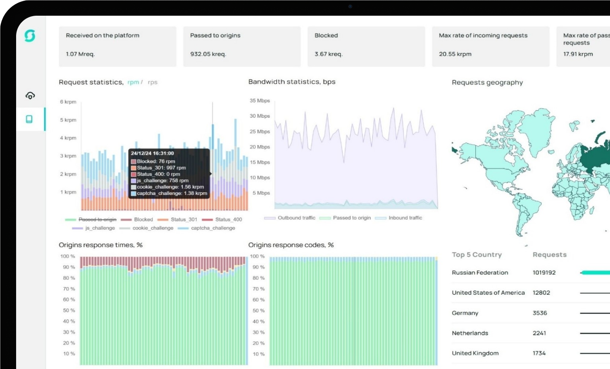Toggle Status_301 series in legend
The height and width of the screenshot is (369, 610).
click(x=178, y=219)
